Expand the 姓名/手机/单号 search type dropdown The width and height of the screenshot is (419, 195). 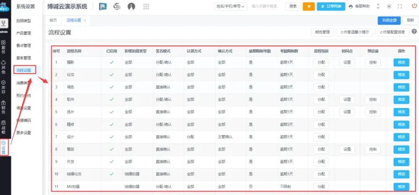[x=231, y=6]
